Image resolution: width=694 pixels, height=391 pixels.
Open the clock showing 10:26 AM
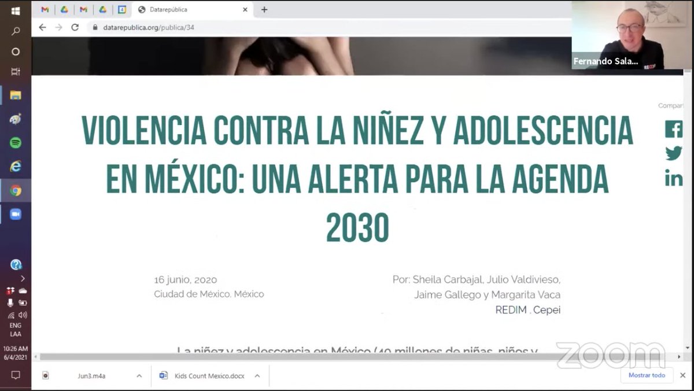click(x=16, y=353)
